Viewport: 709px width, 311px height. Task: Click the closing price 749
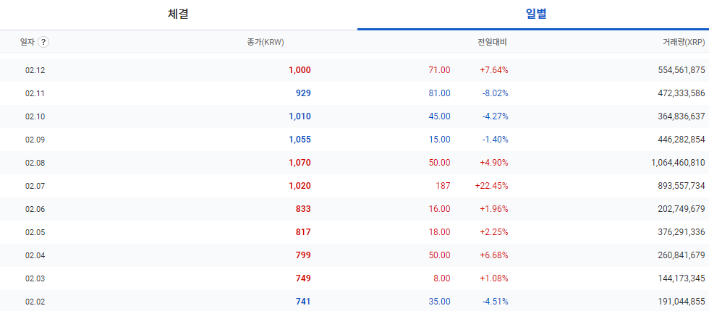click(303, 278)
